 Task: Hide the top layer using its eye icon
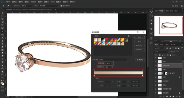(156, 58)
